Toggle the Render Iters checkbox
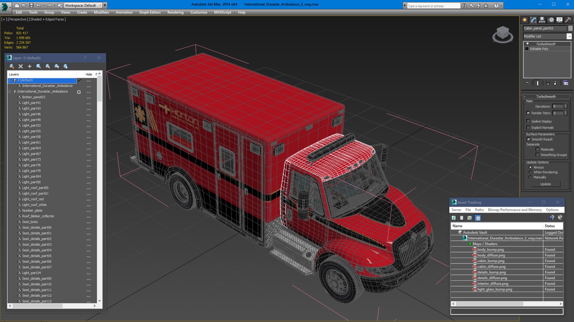 pos(528,113)
